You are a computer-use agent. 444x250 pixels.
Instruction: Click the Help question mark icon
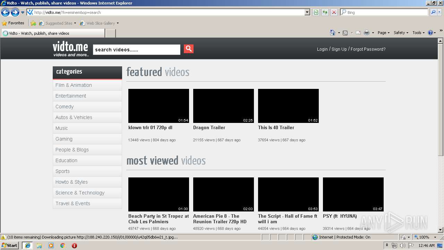tap(430, 33)
